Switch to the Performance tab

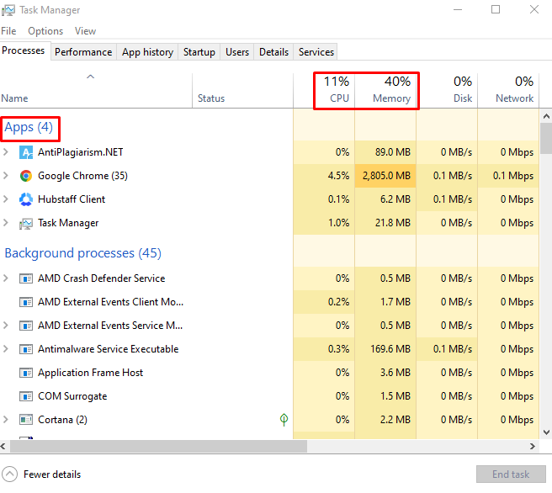(83, 52)
